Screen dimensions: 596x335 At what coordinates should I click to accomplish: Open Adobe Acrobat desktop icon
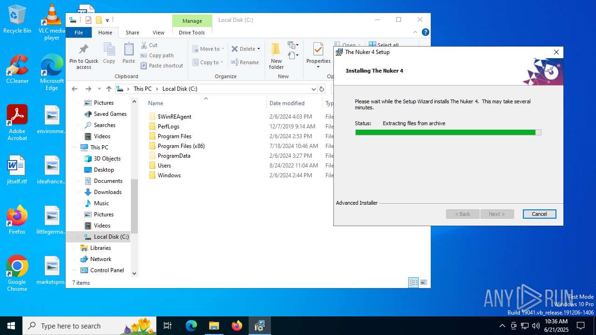point(17,122)
